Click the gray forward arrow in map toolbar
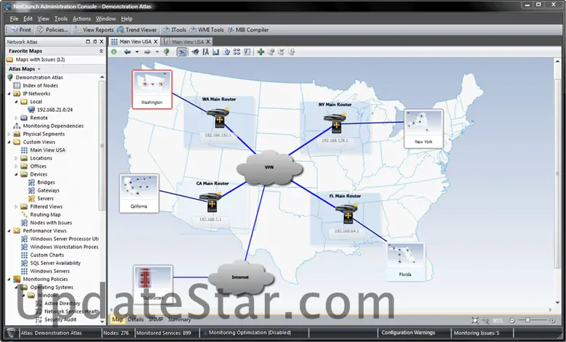The height and width of the screenshot is (342, 566). click(147, 52)
